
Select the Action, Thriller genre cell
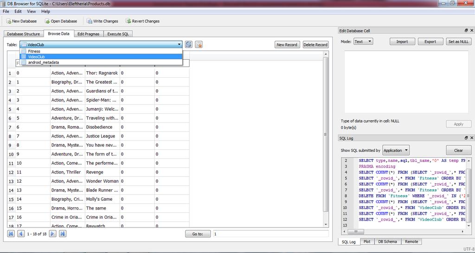(68, 172)
